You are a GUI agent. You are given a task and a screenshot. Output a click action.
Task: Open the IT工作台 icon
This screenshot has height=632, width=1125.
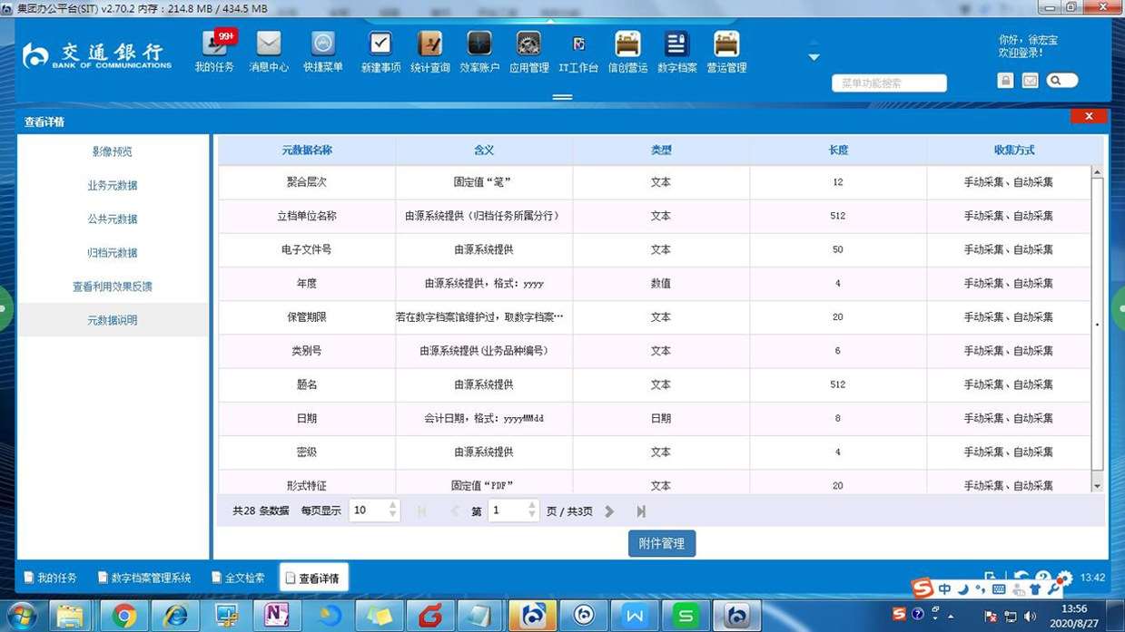coord(578,52)
